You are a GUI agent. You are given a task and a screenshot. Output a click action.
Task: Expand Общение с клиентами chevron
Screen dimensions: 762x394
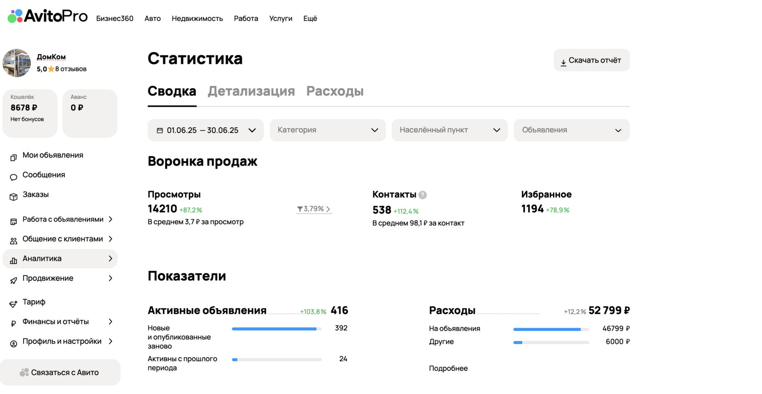(111, 239)
